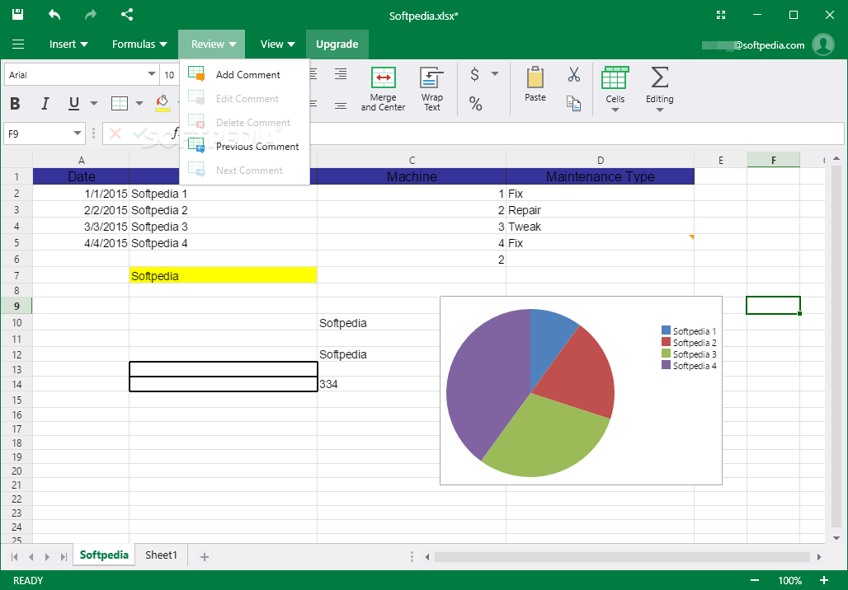Select the Softpedia sheet tab
848x590 pixels.
tap(104, 555)
